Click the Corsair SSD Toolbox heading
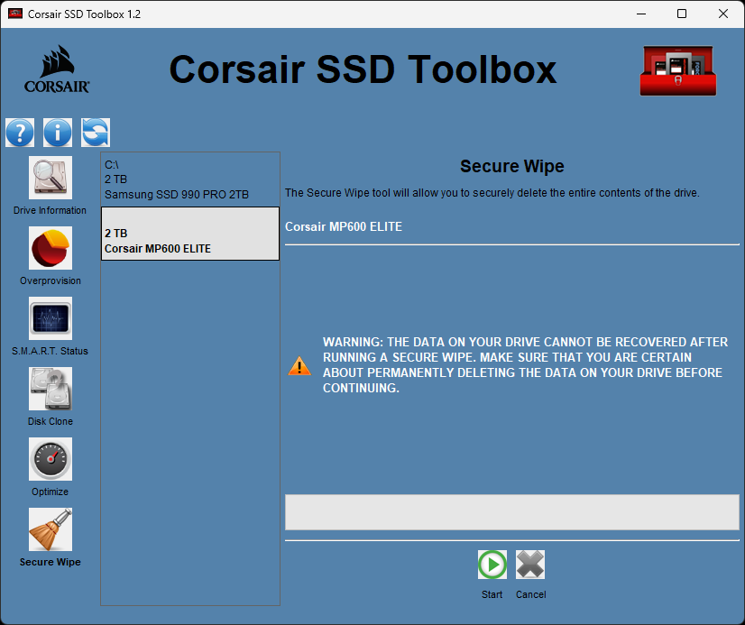The width and height of the screenshot is (745, 625). pos(363,69)
